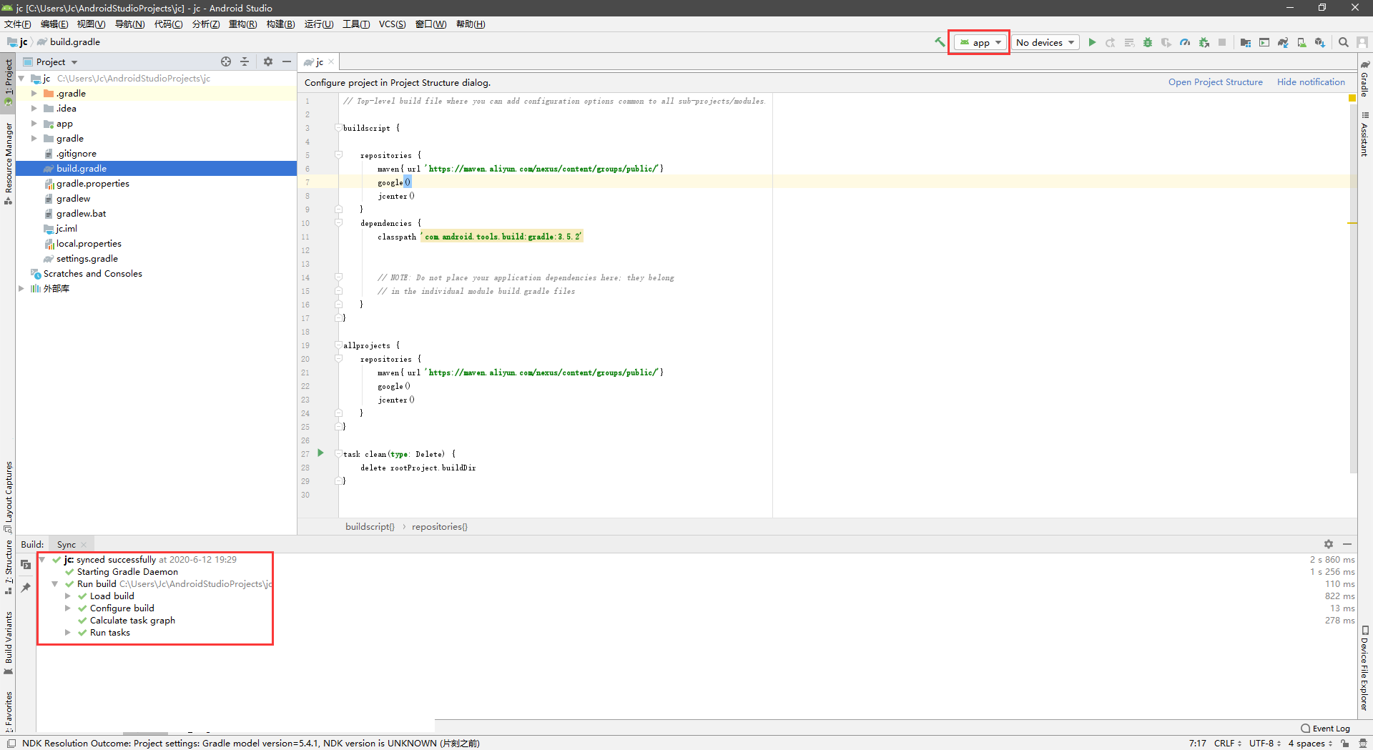Collapse the Run build node

(54, 584)
